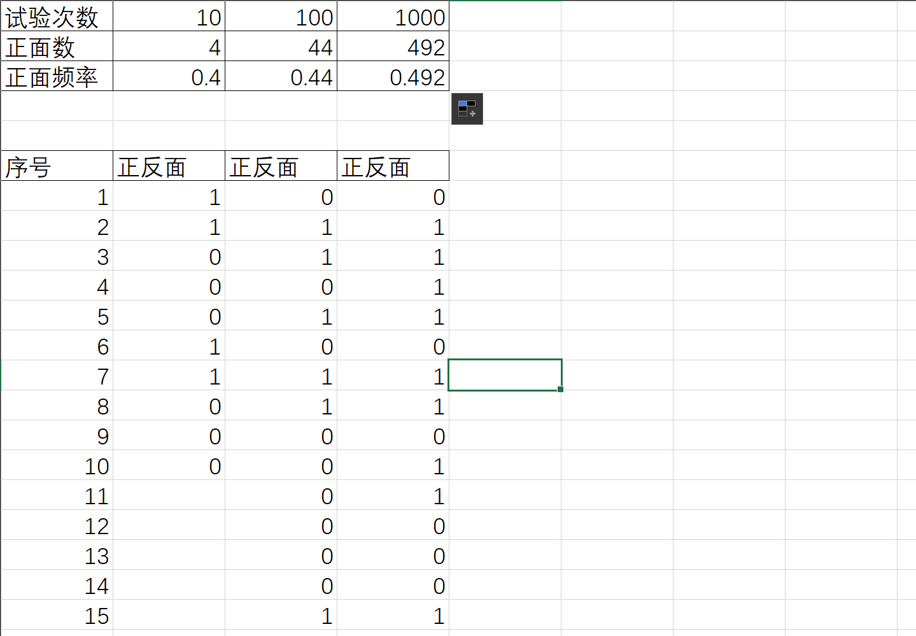Click the 序号 cell numbered 7
Screen dimensions: 916x636
(57, 375)
